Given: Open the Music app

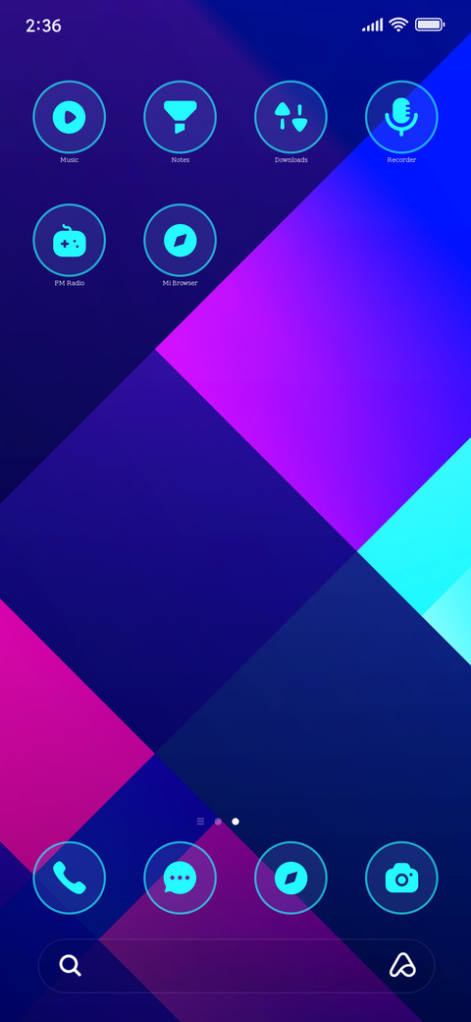Looking at the screenshot, I should coord(69,117).
